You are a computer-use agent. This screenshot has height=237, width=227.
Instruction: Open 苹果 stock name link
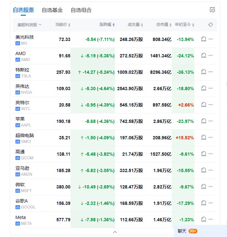20,119
